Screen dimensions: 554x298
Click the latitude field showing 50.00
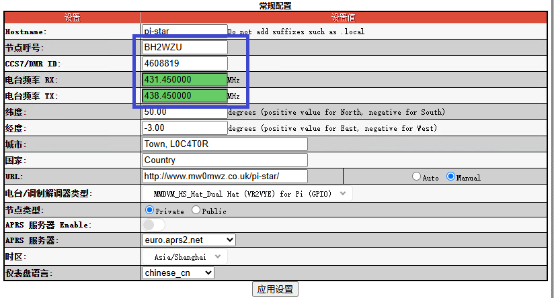[185, 112]
